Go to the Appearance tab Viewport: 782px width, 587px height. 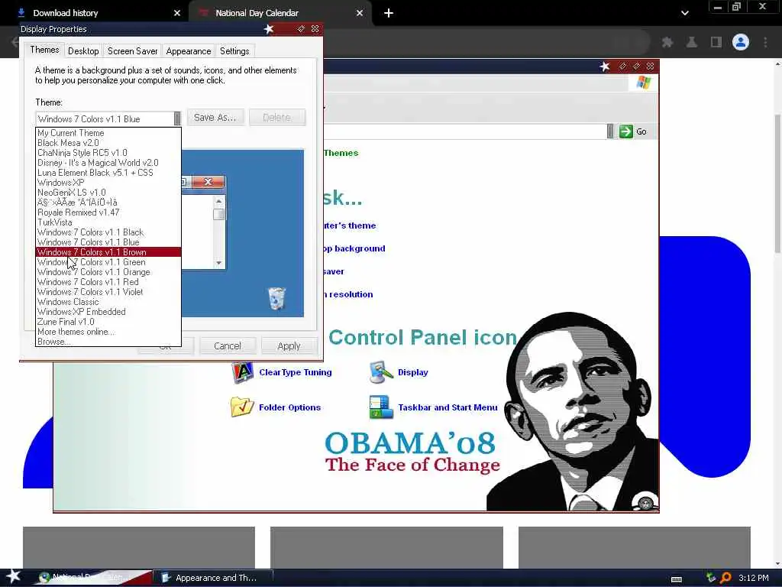[189, 51]
